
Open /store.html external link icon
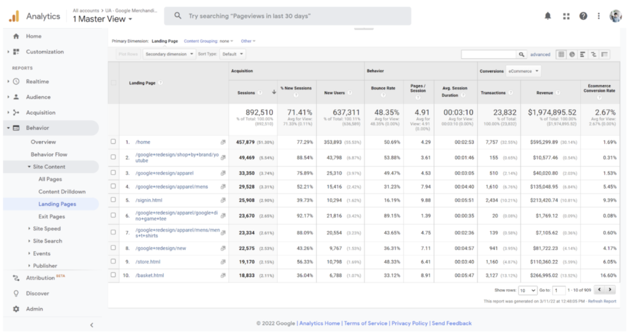pyautogui.click(x=223, y=262)
